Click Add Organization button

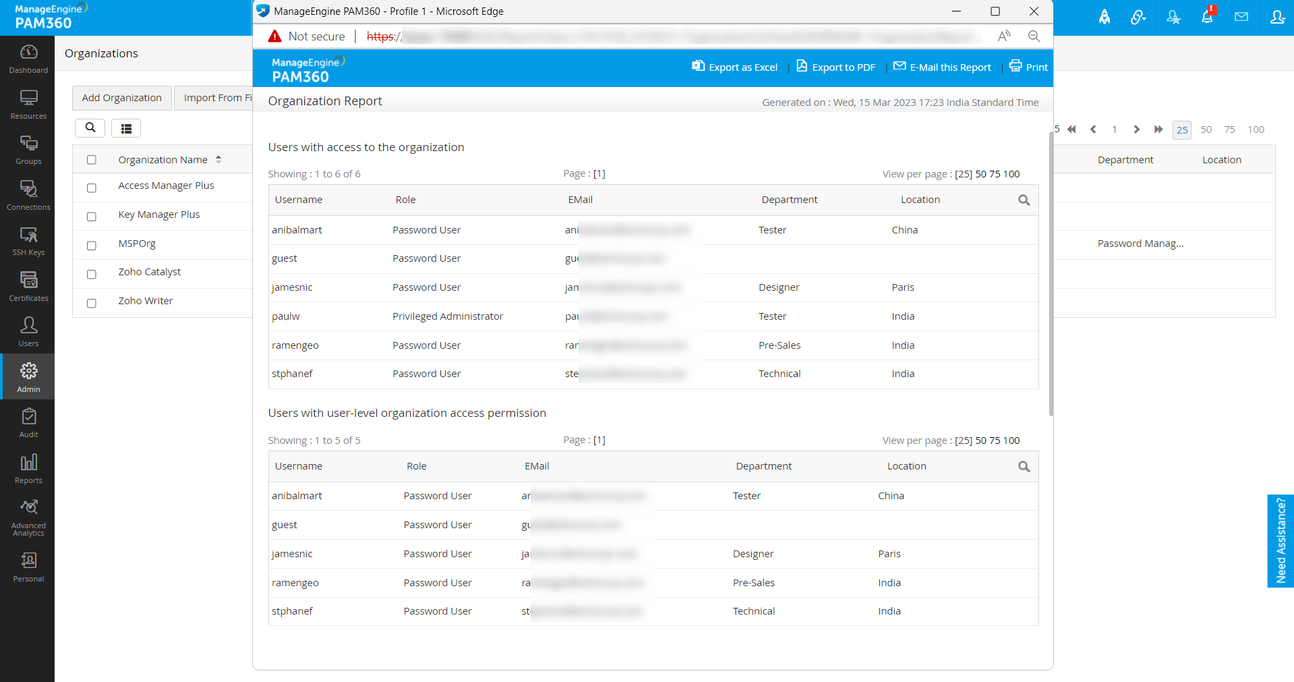pos(122,98)
